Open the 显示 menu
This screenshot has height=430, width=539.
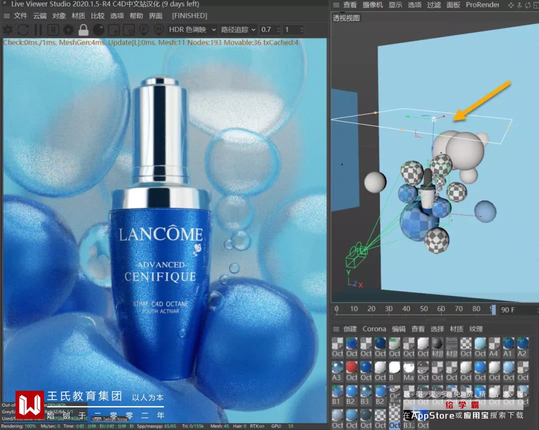tap(395, 5)
